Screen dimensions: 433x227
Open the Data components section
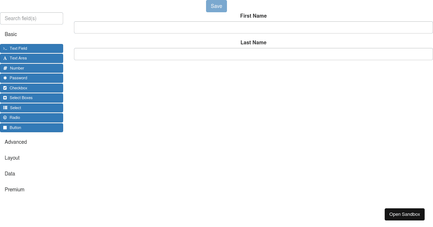10,174
